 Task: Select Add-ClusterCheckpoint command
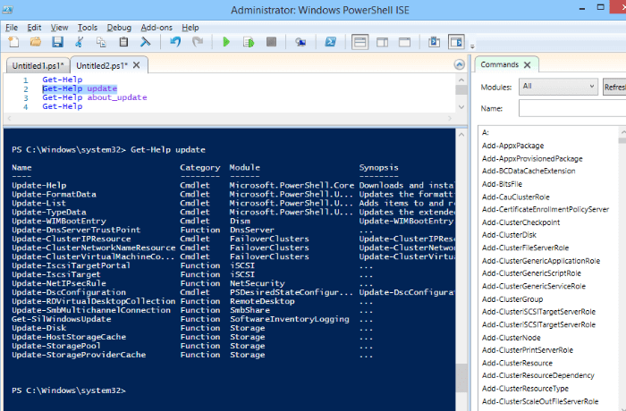click(520, 222)
